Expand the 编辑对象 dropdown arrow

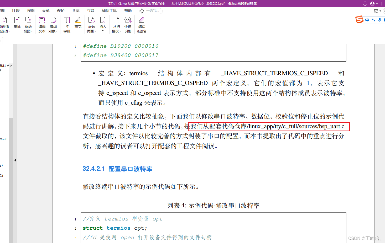tap(57, 31)
